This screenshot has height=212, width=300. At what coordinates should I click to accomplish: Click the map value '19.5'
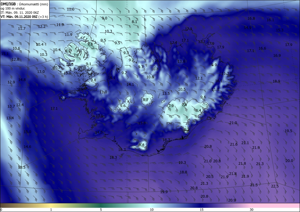288,131
